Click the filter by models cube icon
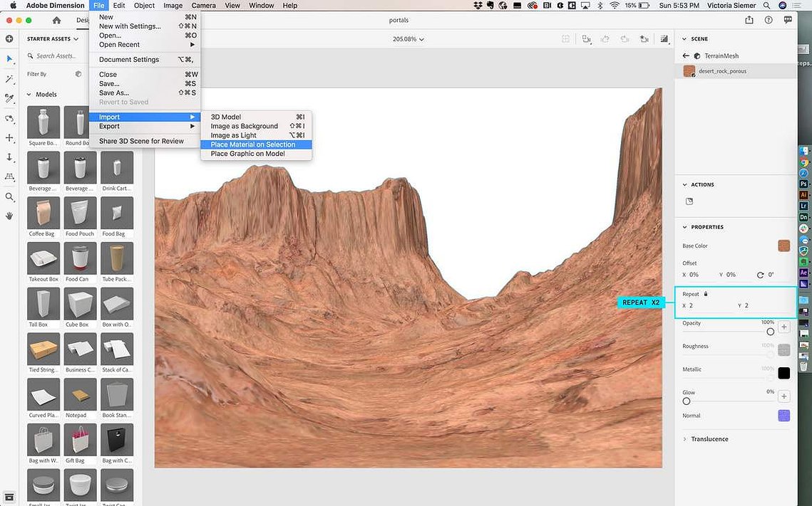 (78, 74)
